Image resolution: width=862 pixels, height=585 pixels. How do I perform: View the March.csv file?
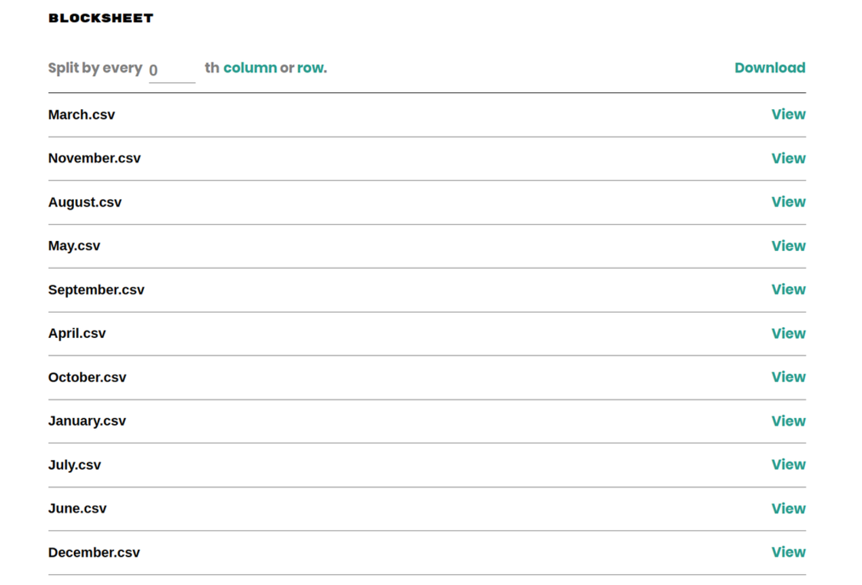(x=788, y=115)
